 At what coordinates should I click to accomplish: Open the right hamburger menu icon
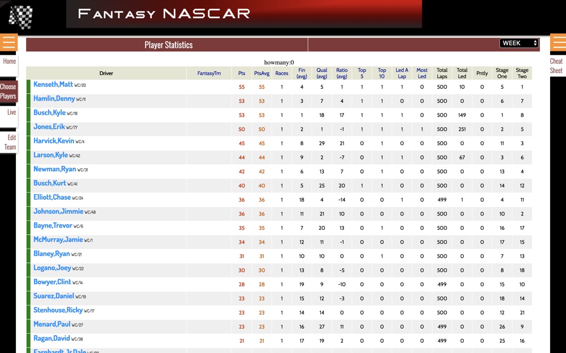[x=558, y=42]
